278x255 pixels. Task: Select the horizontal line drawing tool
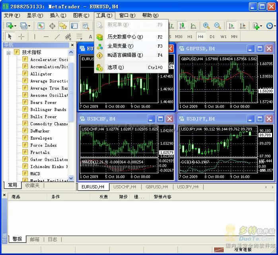point(46,37)
